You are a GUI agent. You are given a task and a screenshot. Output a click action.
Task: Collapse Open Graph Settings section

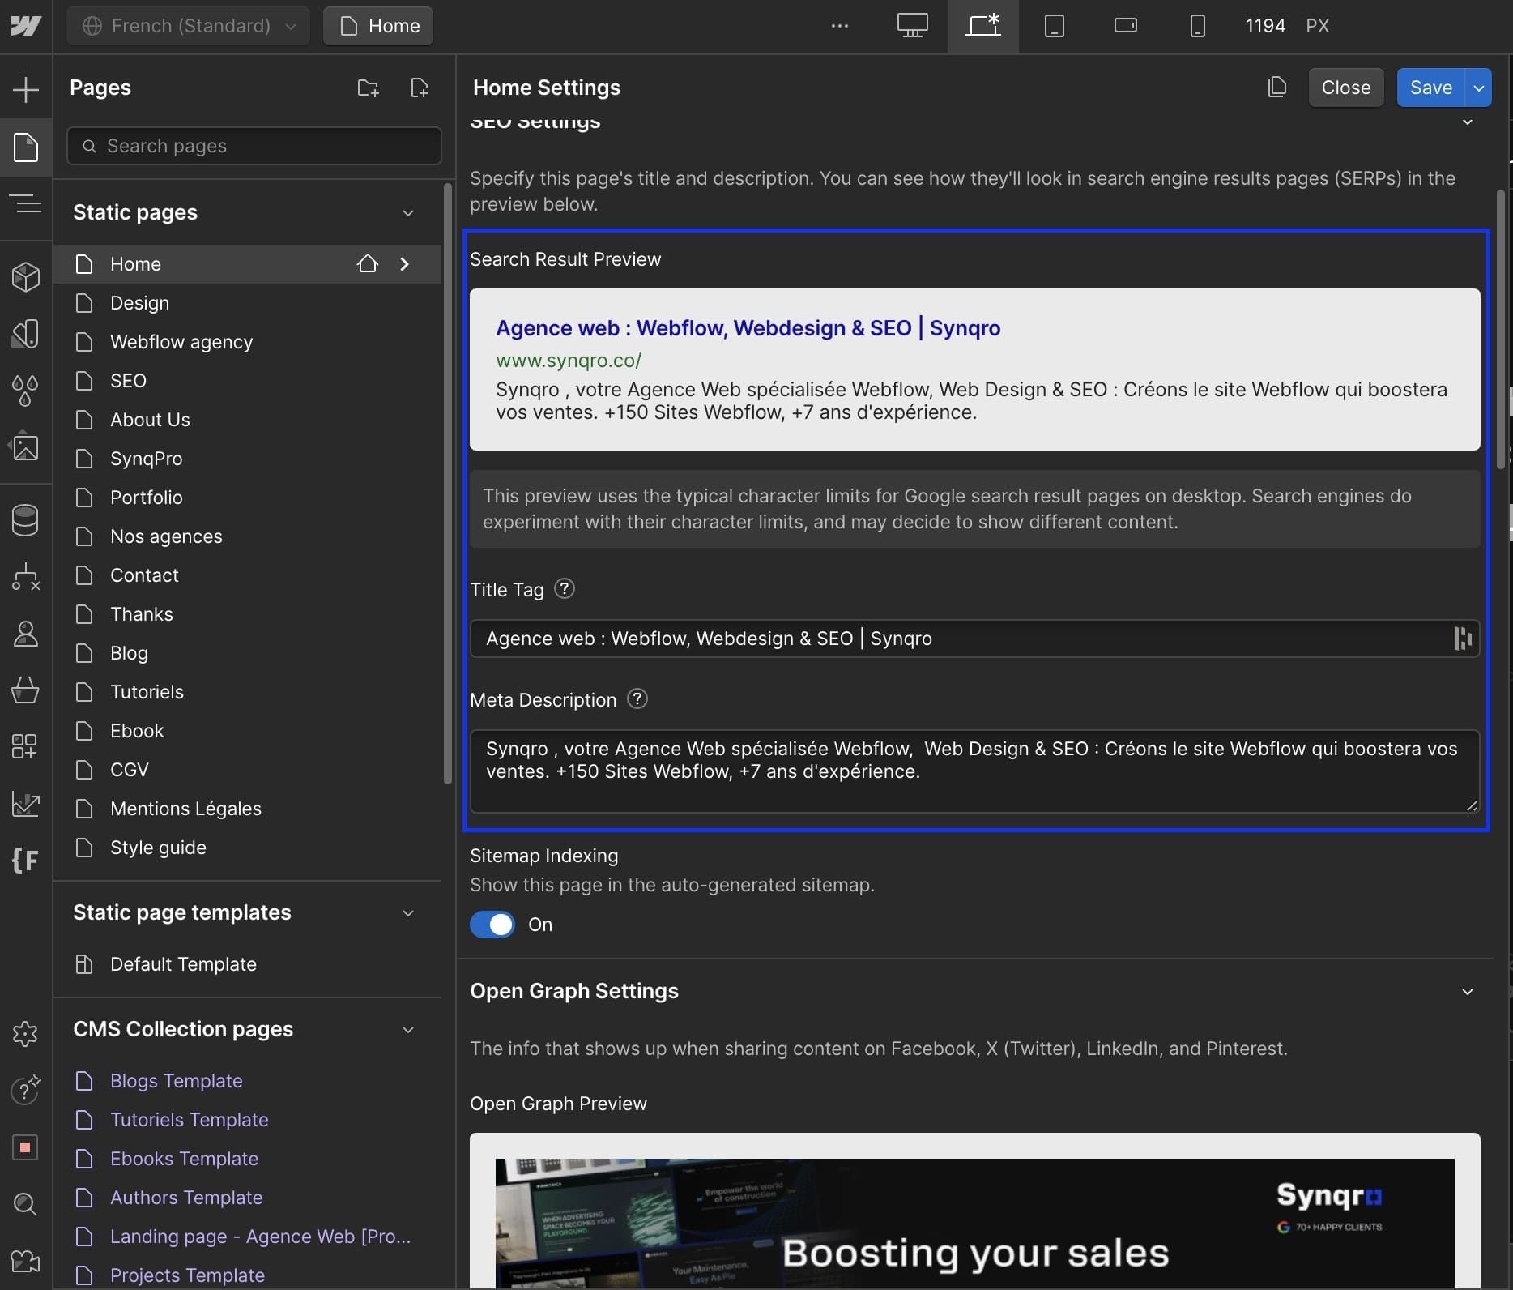coord(1467,991)
